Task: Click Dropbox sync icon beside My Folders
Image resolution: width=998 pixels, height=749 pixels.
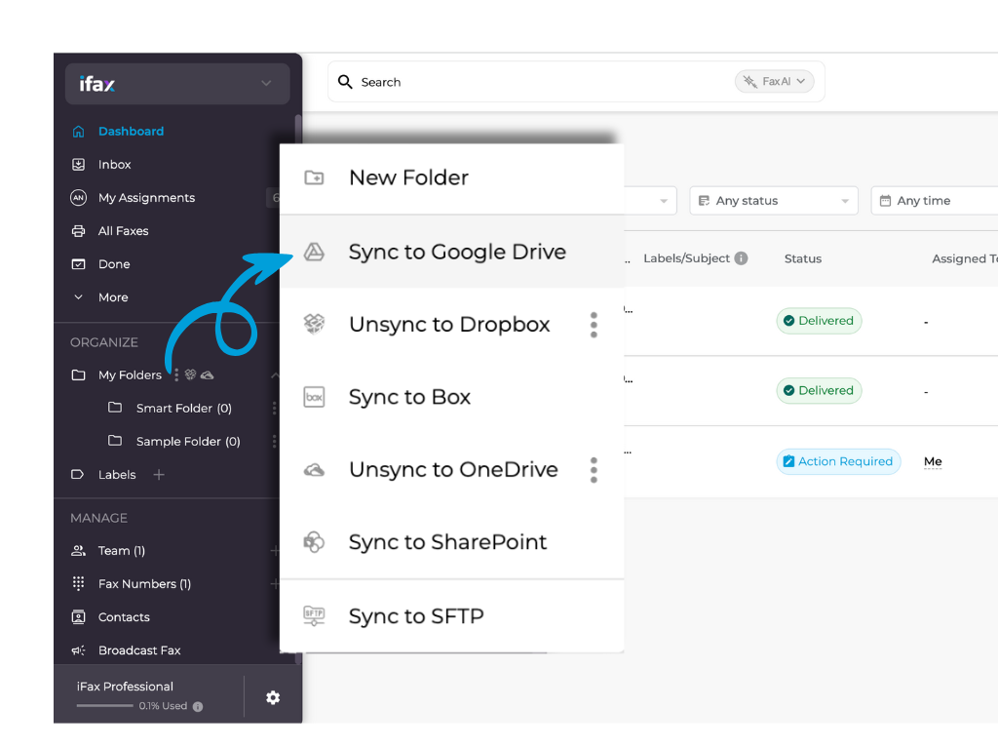Action: coord(190,374)
